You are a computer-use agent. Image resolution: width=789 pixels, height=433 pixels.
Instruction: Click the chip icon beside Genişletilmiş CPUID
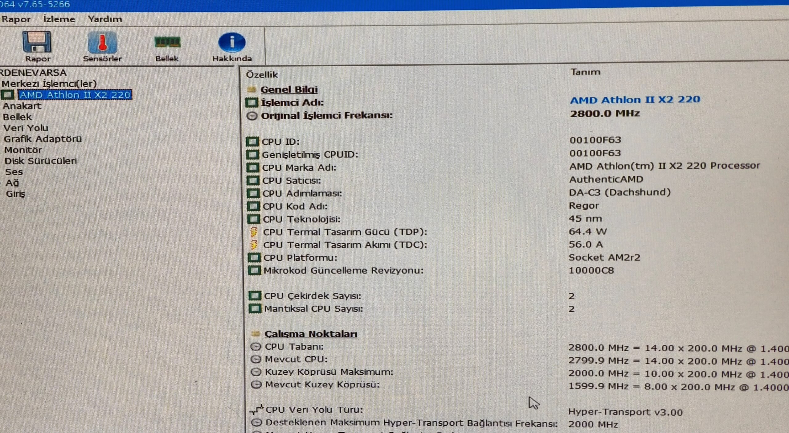(x=252, y=155)
